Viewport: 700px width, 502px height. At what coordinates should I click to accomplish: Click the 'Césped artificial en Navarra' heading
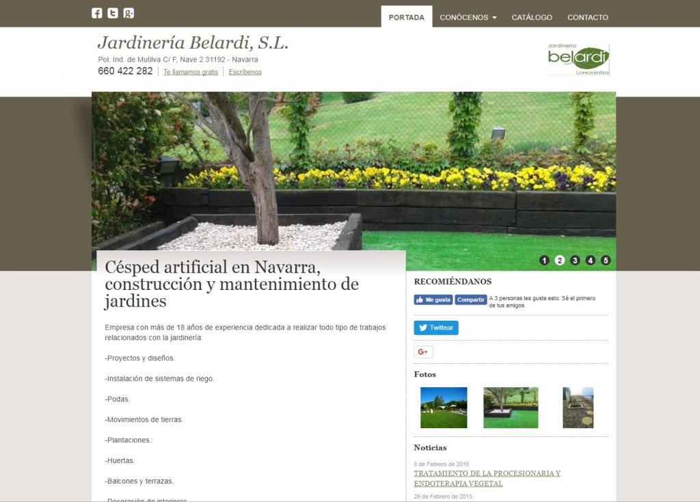click(232, 284)
